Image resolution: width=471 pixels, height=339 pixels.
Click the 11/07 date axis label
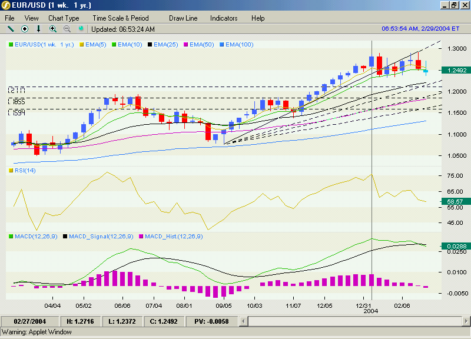(293, 306)
